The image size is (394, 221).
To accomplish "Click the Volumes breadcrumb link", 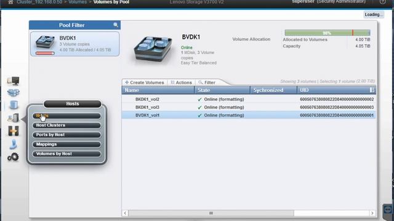I will click(x=78, y=2).
